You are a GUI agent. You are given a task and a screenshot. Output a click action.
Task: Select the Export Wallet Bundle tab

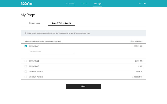(x=62, y=23)
